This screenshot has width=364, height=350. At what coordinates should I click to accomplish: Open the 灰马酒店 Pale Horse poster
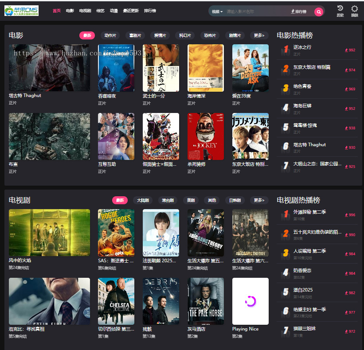[206, 301]
